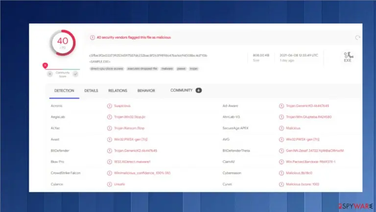Click the executes-dropped-file tag

(142, 69)
